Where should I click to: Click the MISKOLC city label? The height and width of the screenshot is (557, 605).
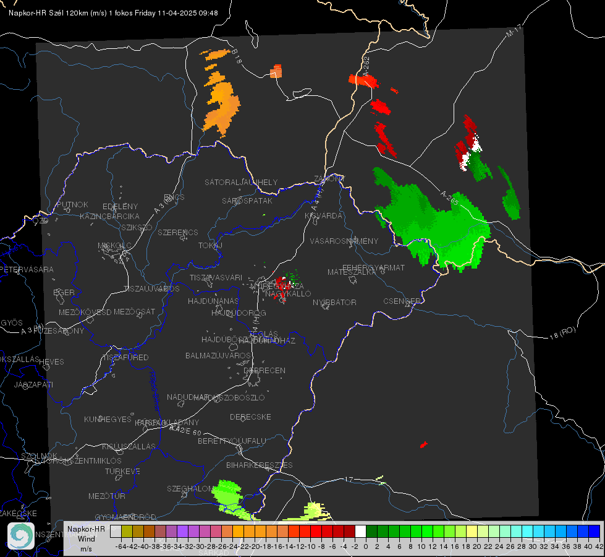coord(114,246)
